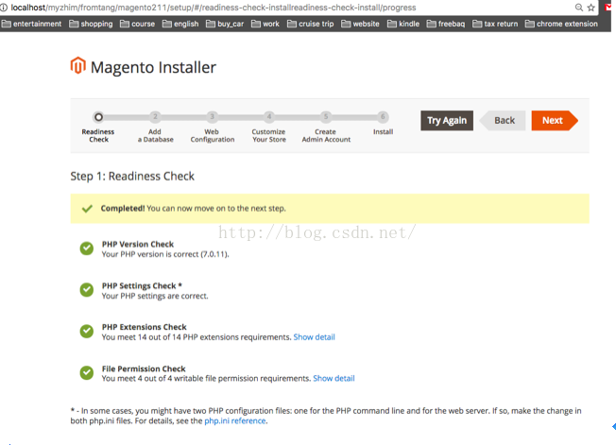Viewport: 616px width, 445px height.
Task: Bookmark this page with the star icon
Action: (590, 8)
